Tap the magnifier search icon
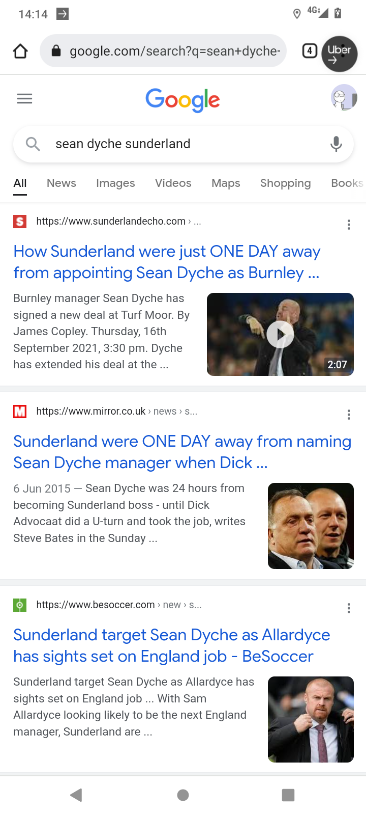 33,144
